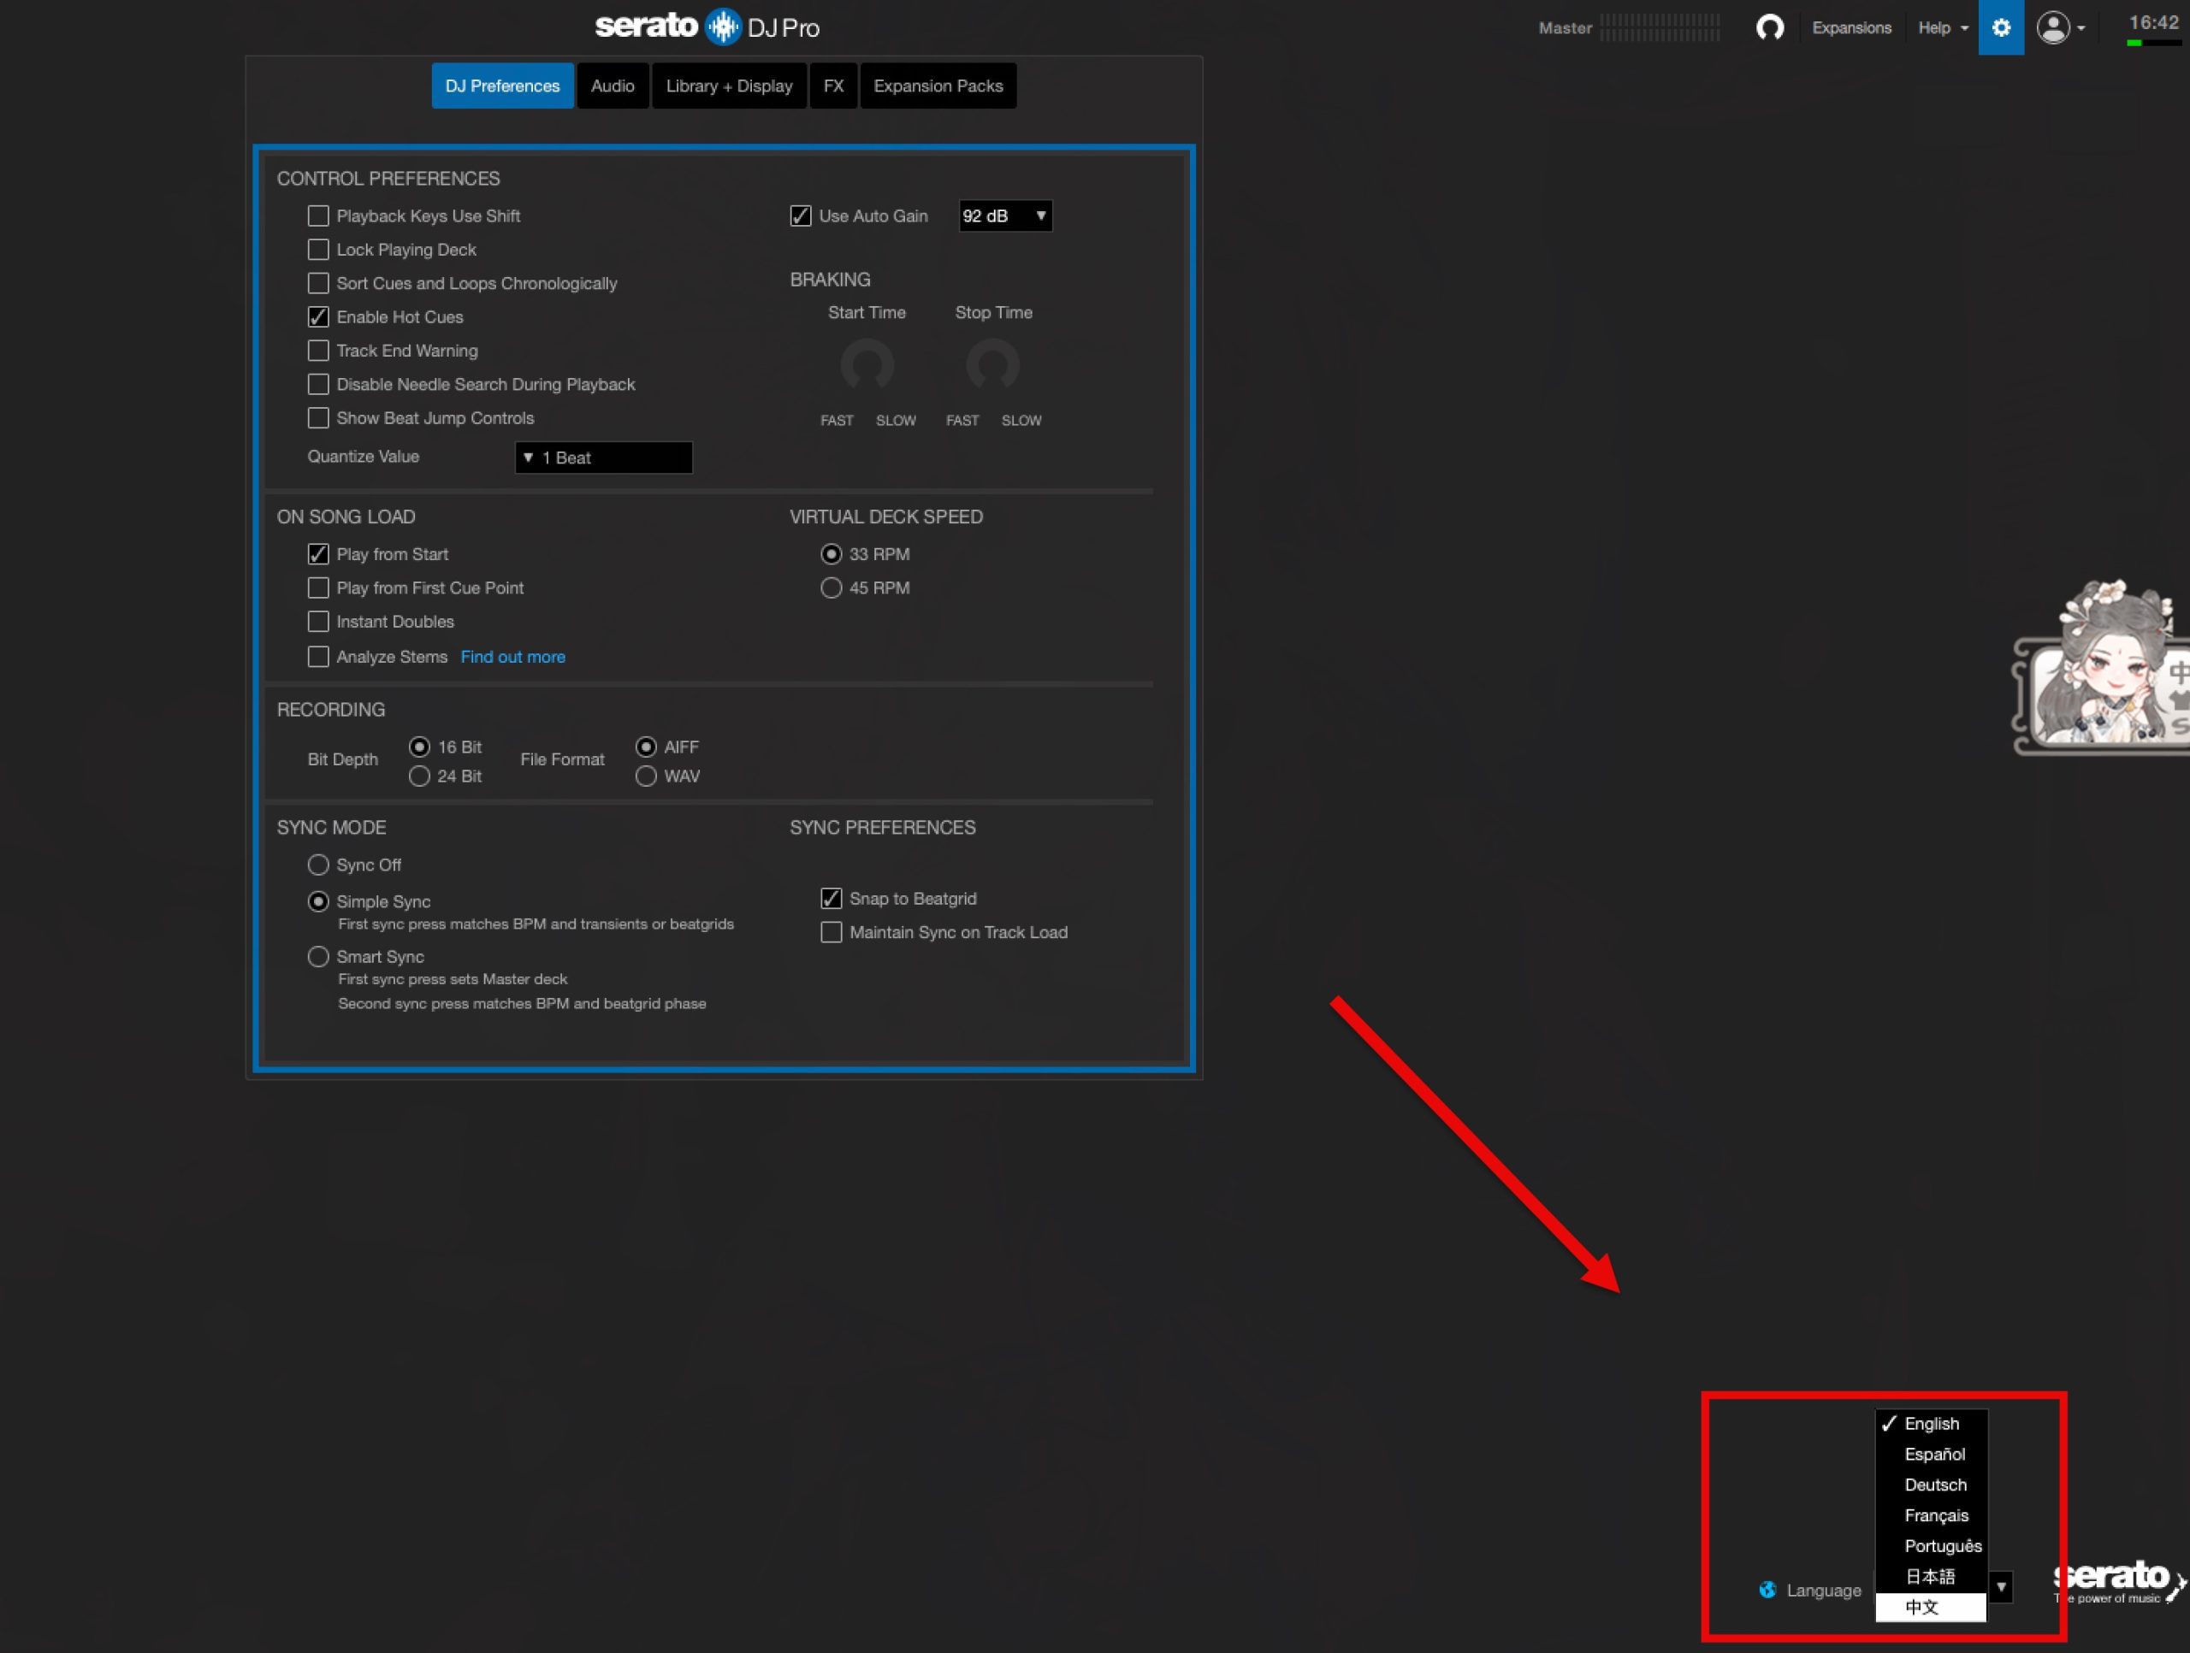Select the 45 RPM radio button
The image size is (2190, 1653).
pyautogui.click(x=831, y=588)
